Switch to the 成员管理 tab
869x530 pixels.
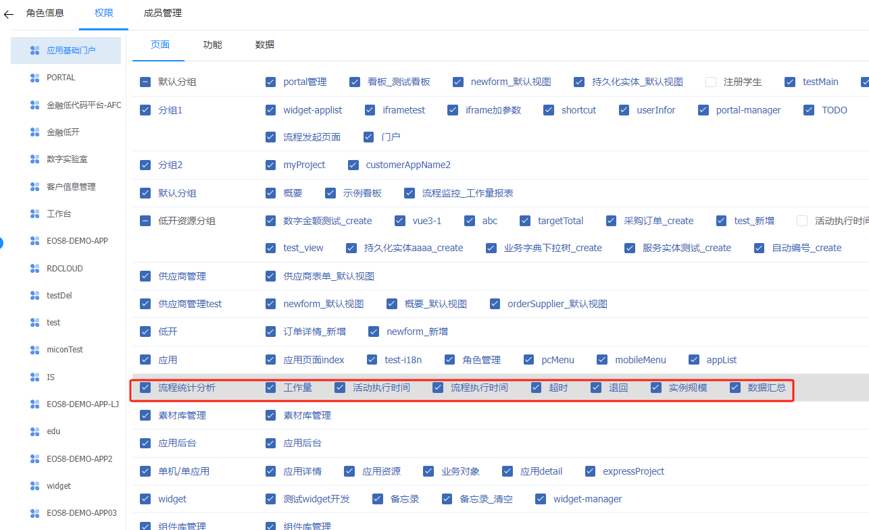pos(162,13)
